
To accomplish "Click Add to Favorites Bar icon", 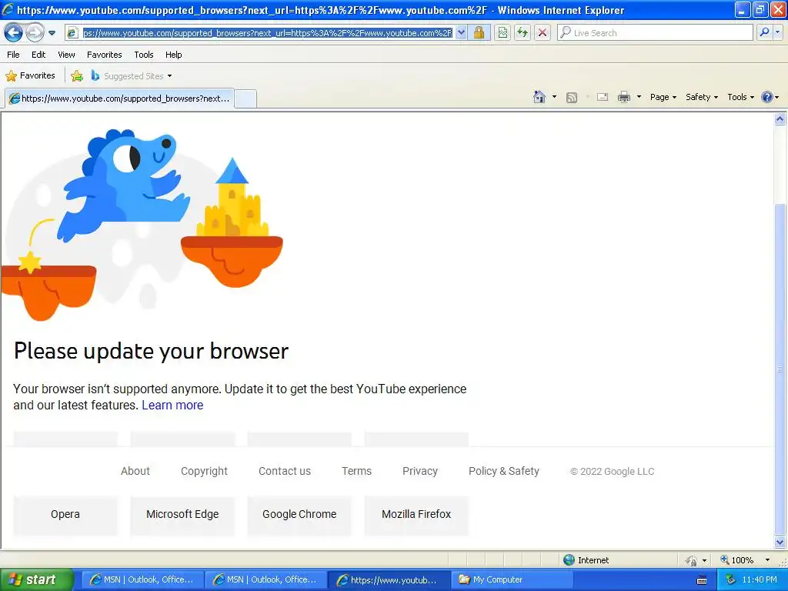I will (x=77, y=76).
